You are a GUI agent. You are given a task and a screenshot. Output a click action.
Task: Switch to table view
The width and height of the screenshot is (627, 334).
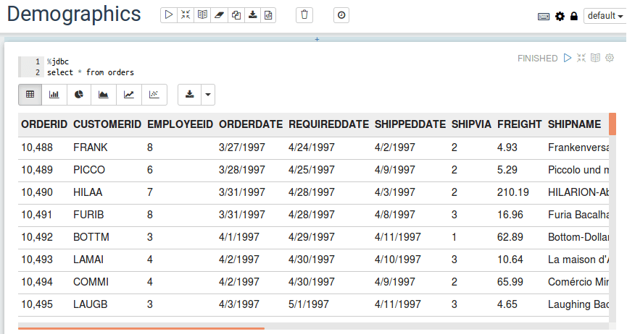pos(30,94)
